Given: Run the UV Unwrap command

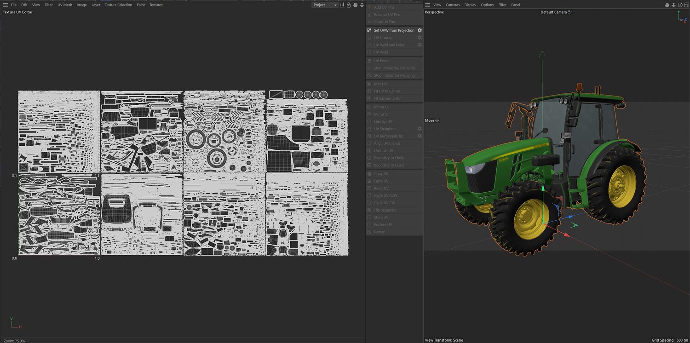Looking at the screenshot, I should click(394, 38).
